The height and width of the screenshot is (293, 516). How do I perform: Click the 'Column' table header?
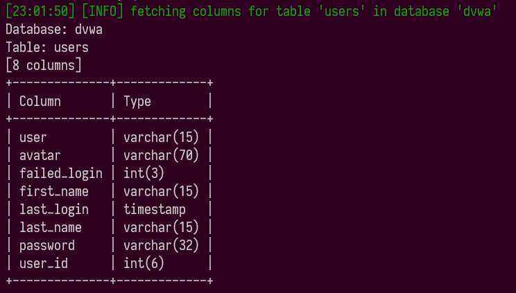coord(40,101)
